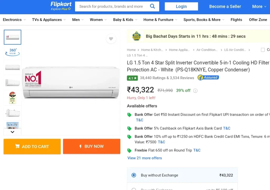Select Buy with Exchange radio button
Viewport: 270px width, 190px height.
(x=134, y=189)
